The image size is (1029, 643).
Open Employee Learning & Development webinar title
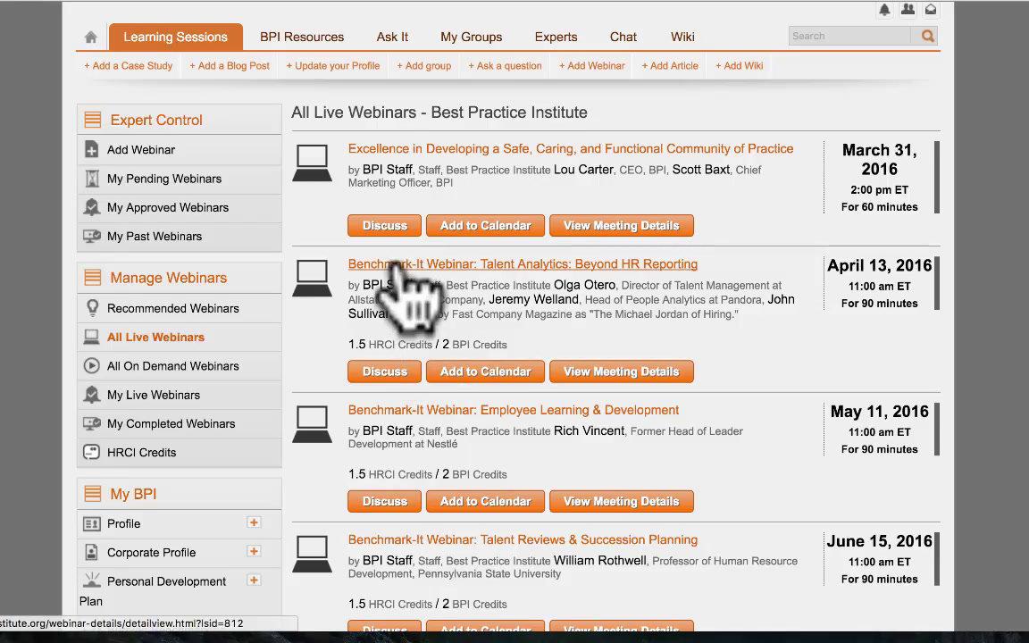coord(514,409)
